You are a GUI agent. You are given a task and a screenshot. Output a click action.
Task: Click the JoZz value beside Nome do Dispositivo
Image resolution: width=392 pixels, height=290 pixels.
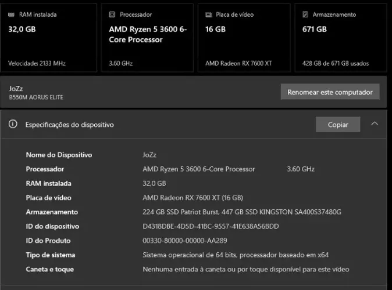click(149, 155)
